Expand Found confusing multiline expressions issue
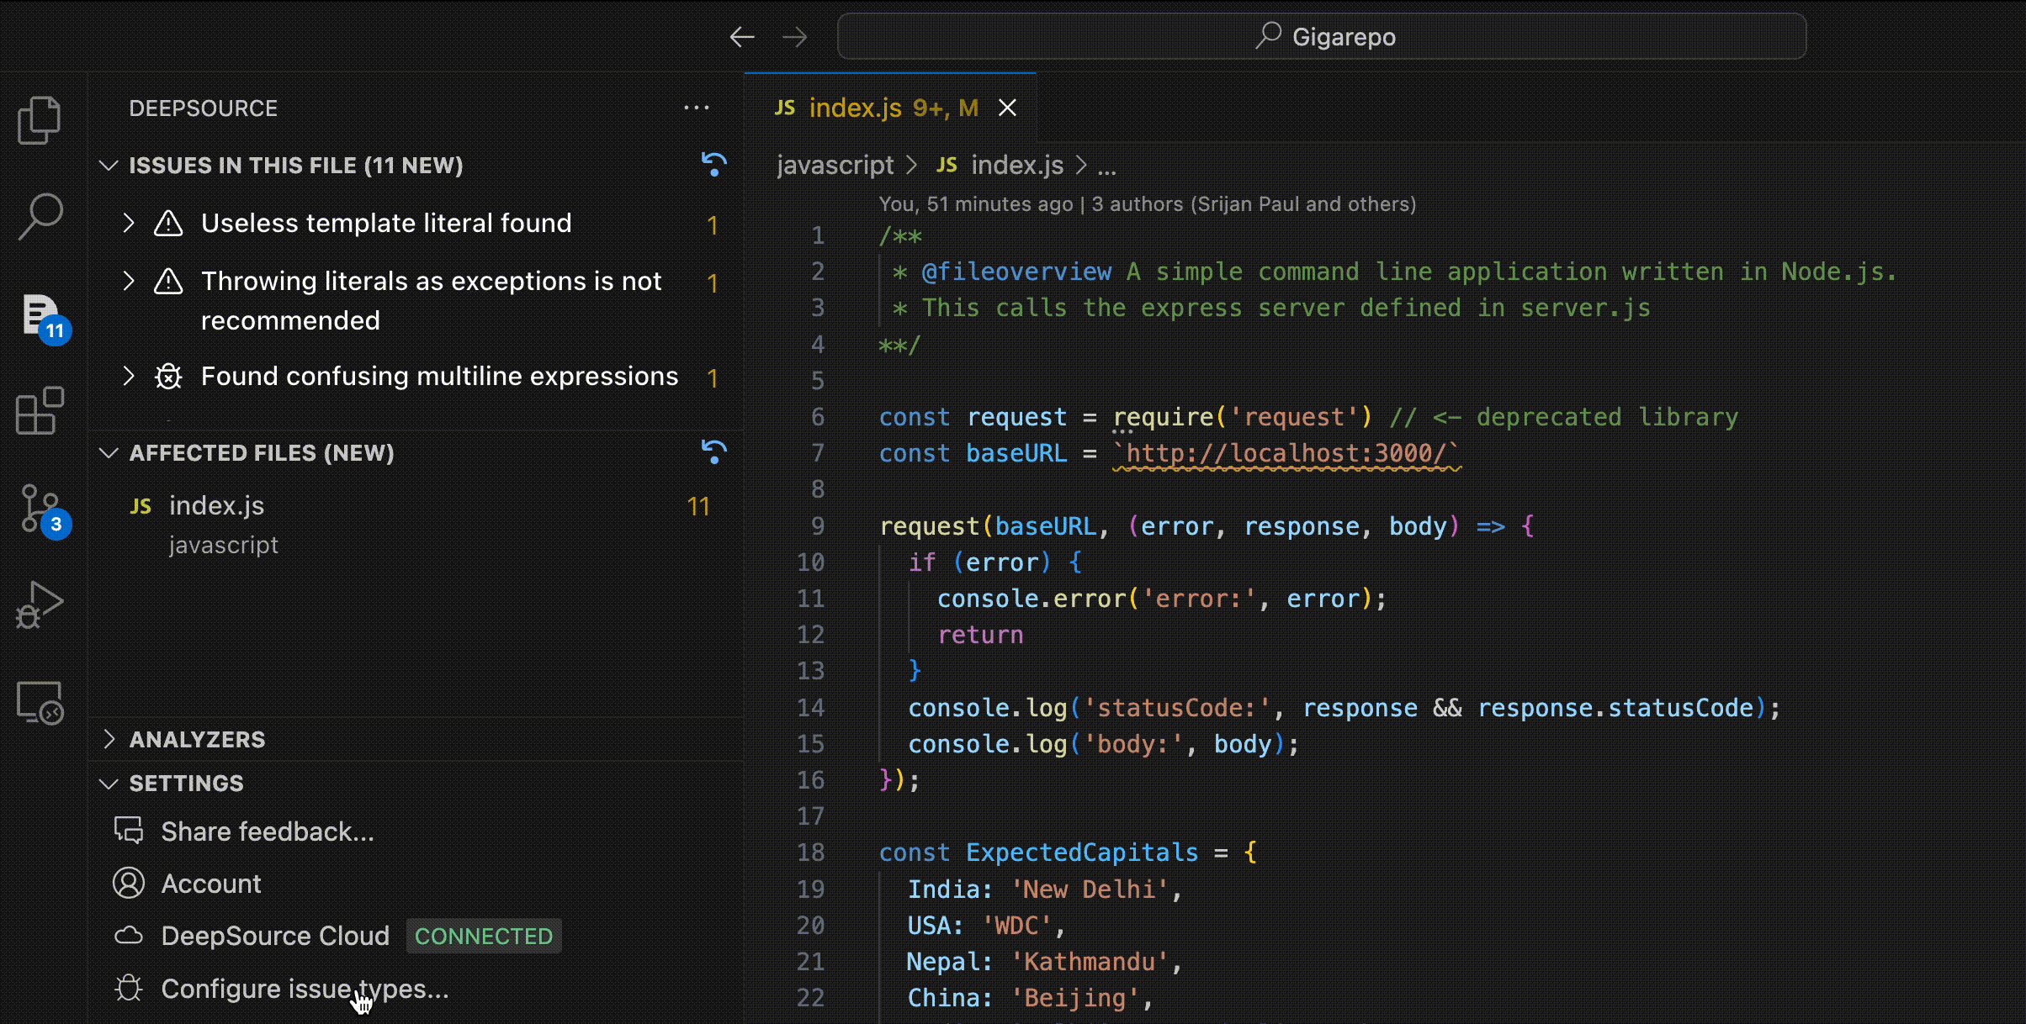 click(129, 376)
